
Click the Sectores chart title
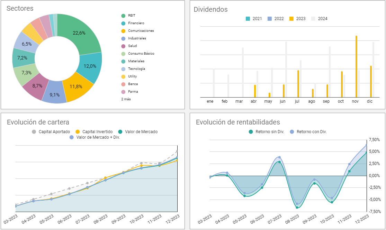pos(20,8)
